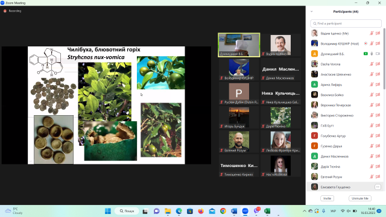
Task: Select Тимошенко Кирило video tile
Action: 239,166
